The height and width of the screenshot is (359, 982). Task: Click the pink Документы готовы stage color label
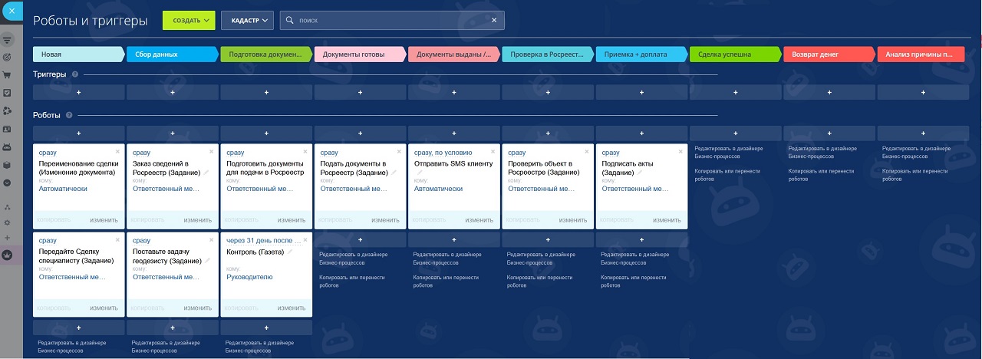(359, 54)
